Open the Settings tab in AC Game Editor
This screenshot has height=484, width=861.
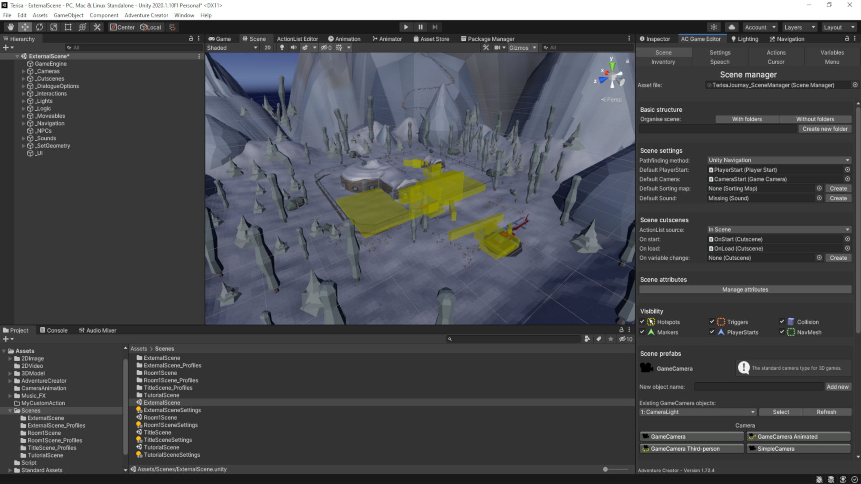(x=720, y=52)
